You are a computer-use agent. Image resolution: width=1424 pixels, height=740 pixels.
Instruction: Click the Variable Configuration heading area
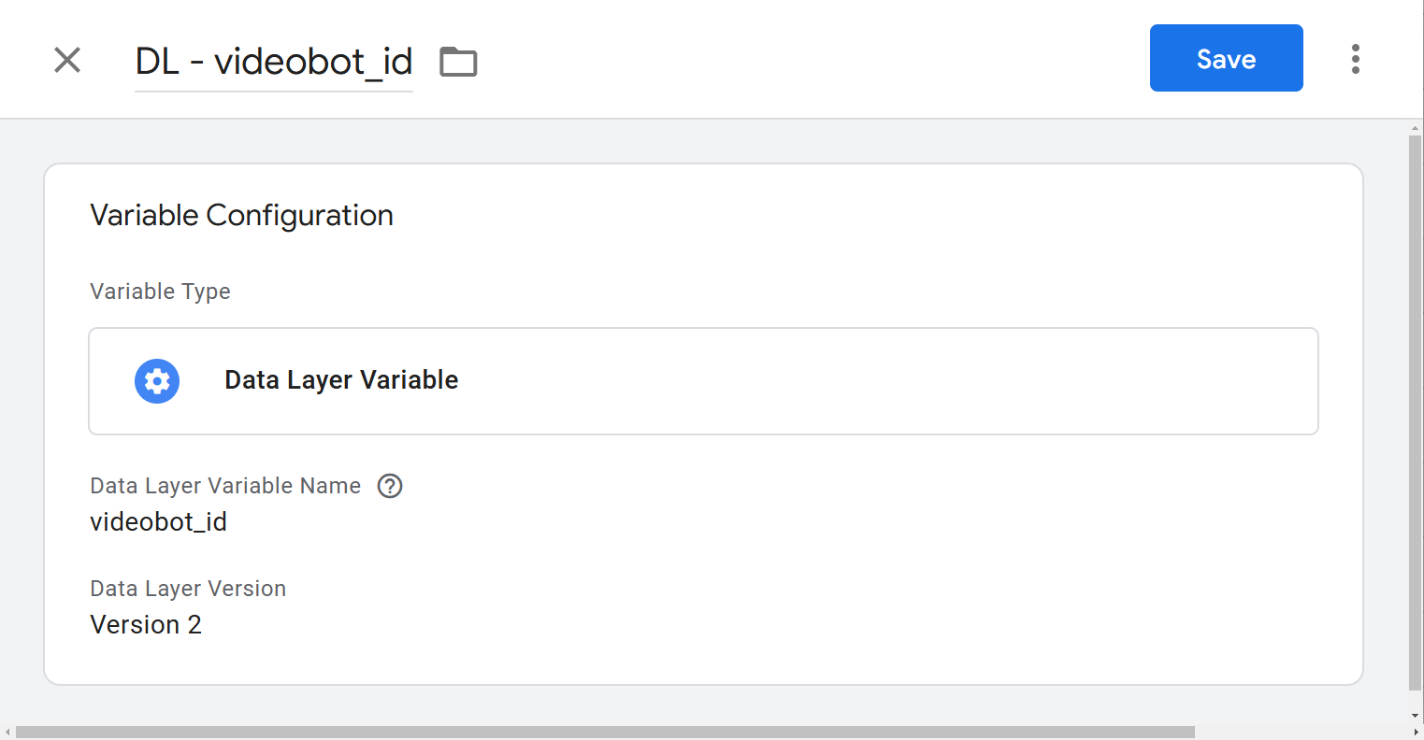click(241, 215)
